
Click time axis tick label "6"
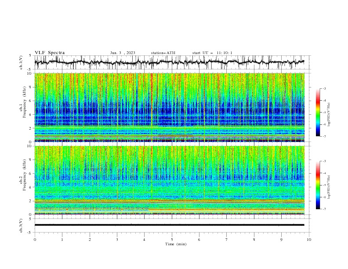199,240
